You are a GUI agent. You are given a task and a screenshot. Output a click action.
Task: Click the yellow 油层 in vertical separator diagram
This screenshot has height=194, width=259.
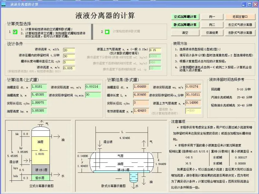coord(40,150)
